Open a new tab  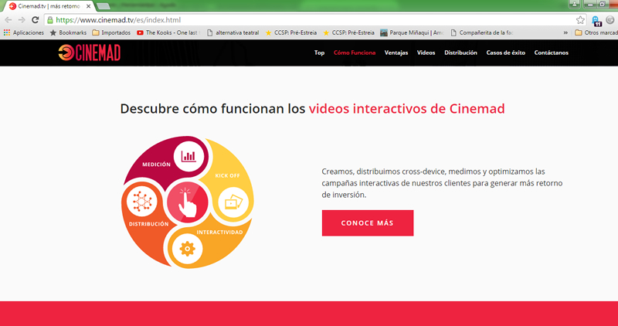point(104,6)
